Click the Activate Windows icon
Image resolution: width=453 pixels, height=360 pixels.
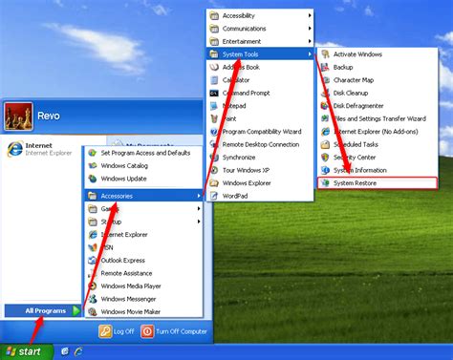click(325, 54)
